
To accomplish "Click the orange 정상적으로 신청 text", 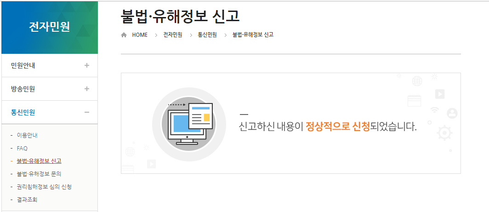I will pos(338,127).
